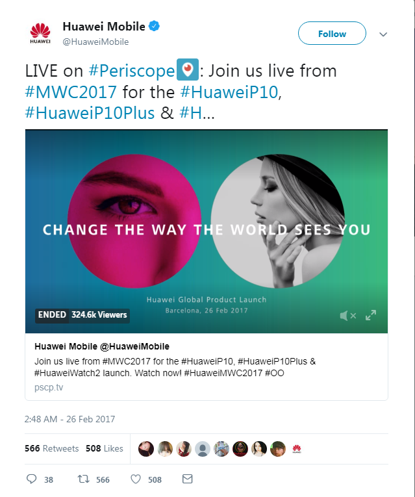View the 508 Likes list
Image resolution: width=415 pixels, height=497 pixels.
[105, 448]
